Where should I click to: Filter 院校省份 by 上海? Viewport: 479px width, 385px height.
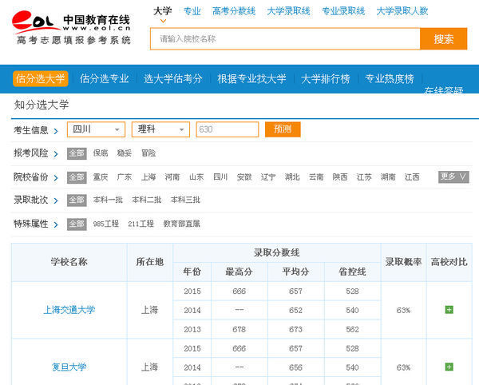point(148,177)
